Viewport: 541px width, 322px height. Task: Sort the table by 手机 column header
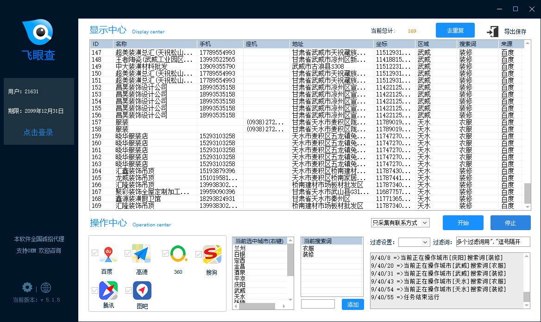tap(220, 44)
